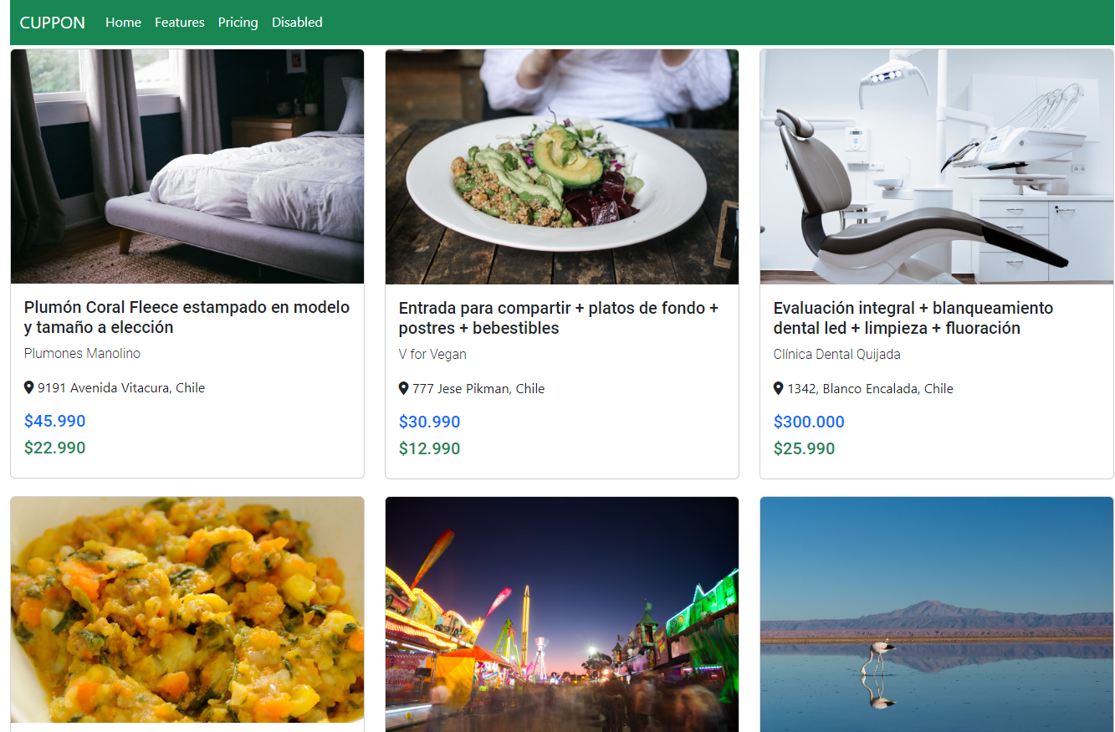The image size is (1115, 732).
Task: Select Evaluación integral dental offer title
Action: coord(913,318)
